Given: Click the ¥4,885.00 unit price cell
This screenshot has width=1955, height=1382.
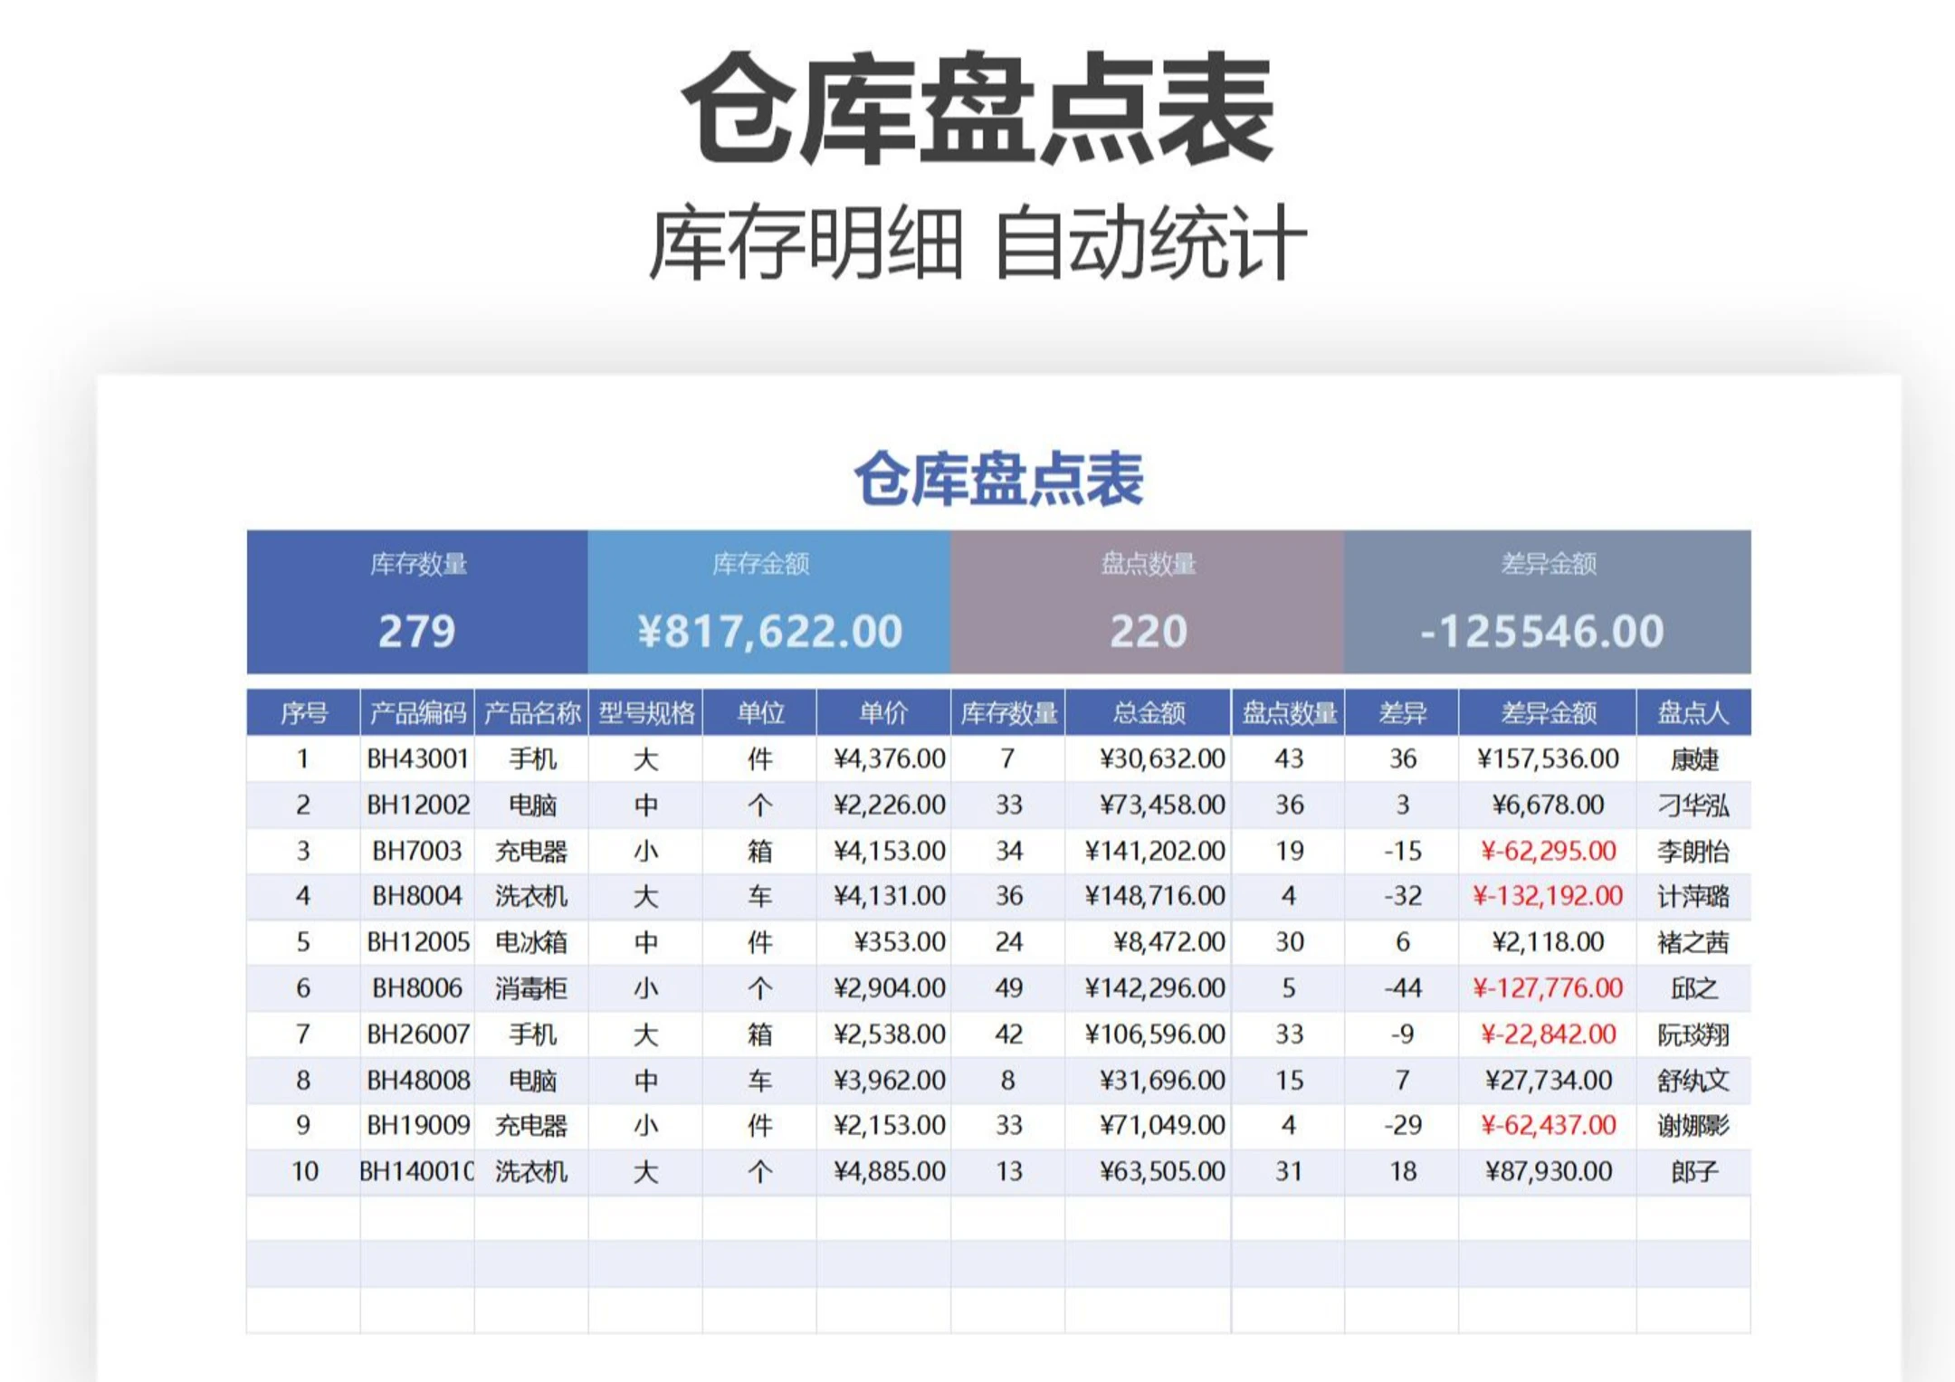Looking at the screenshot, I should point(889,1171).
